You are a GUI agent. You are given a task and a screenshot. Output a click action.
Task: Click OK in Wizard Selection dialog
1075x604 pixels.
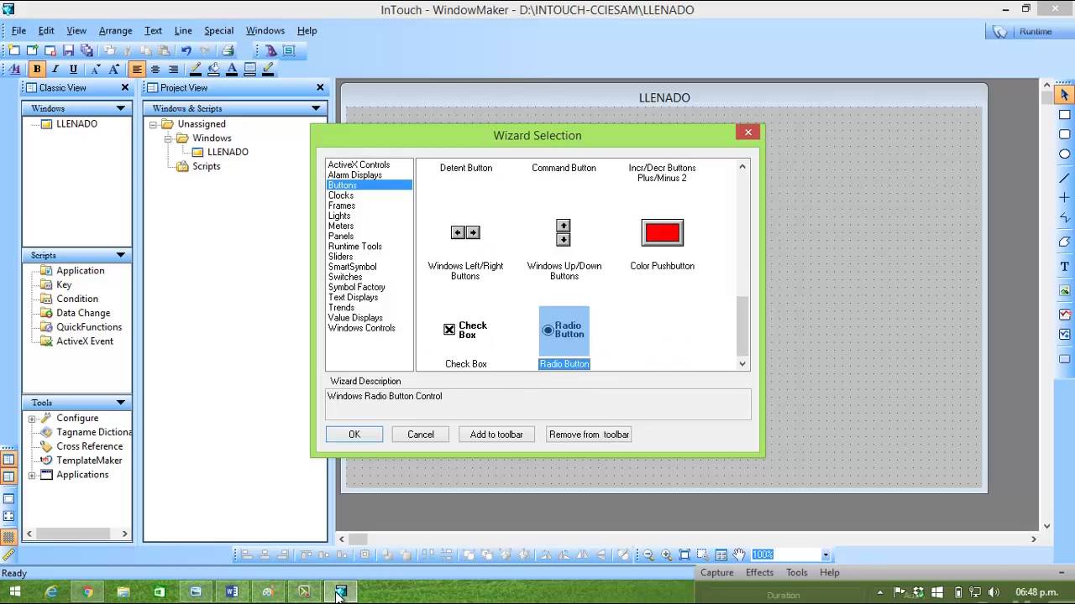click(354, 435)
